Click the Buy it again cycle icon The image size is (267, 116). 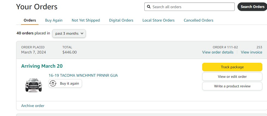click(x=53, y=83)
